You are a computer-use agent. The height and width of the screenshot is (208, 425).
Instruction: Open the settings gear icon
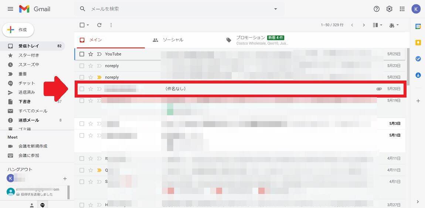point(389,9)
